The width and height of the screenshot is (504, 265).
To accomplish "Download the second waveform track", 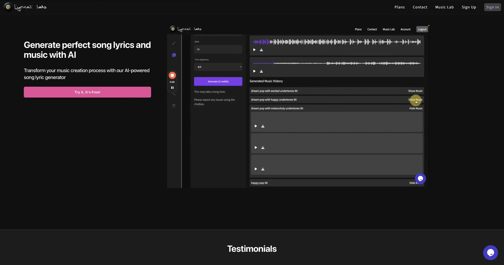I will 261,71.
